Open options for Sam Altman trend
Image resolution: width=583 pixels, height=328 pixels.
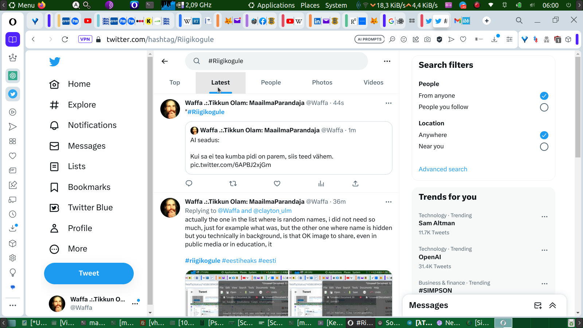[544, 216]
